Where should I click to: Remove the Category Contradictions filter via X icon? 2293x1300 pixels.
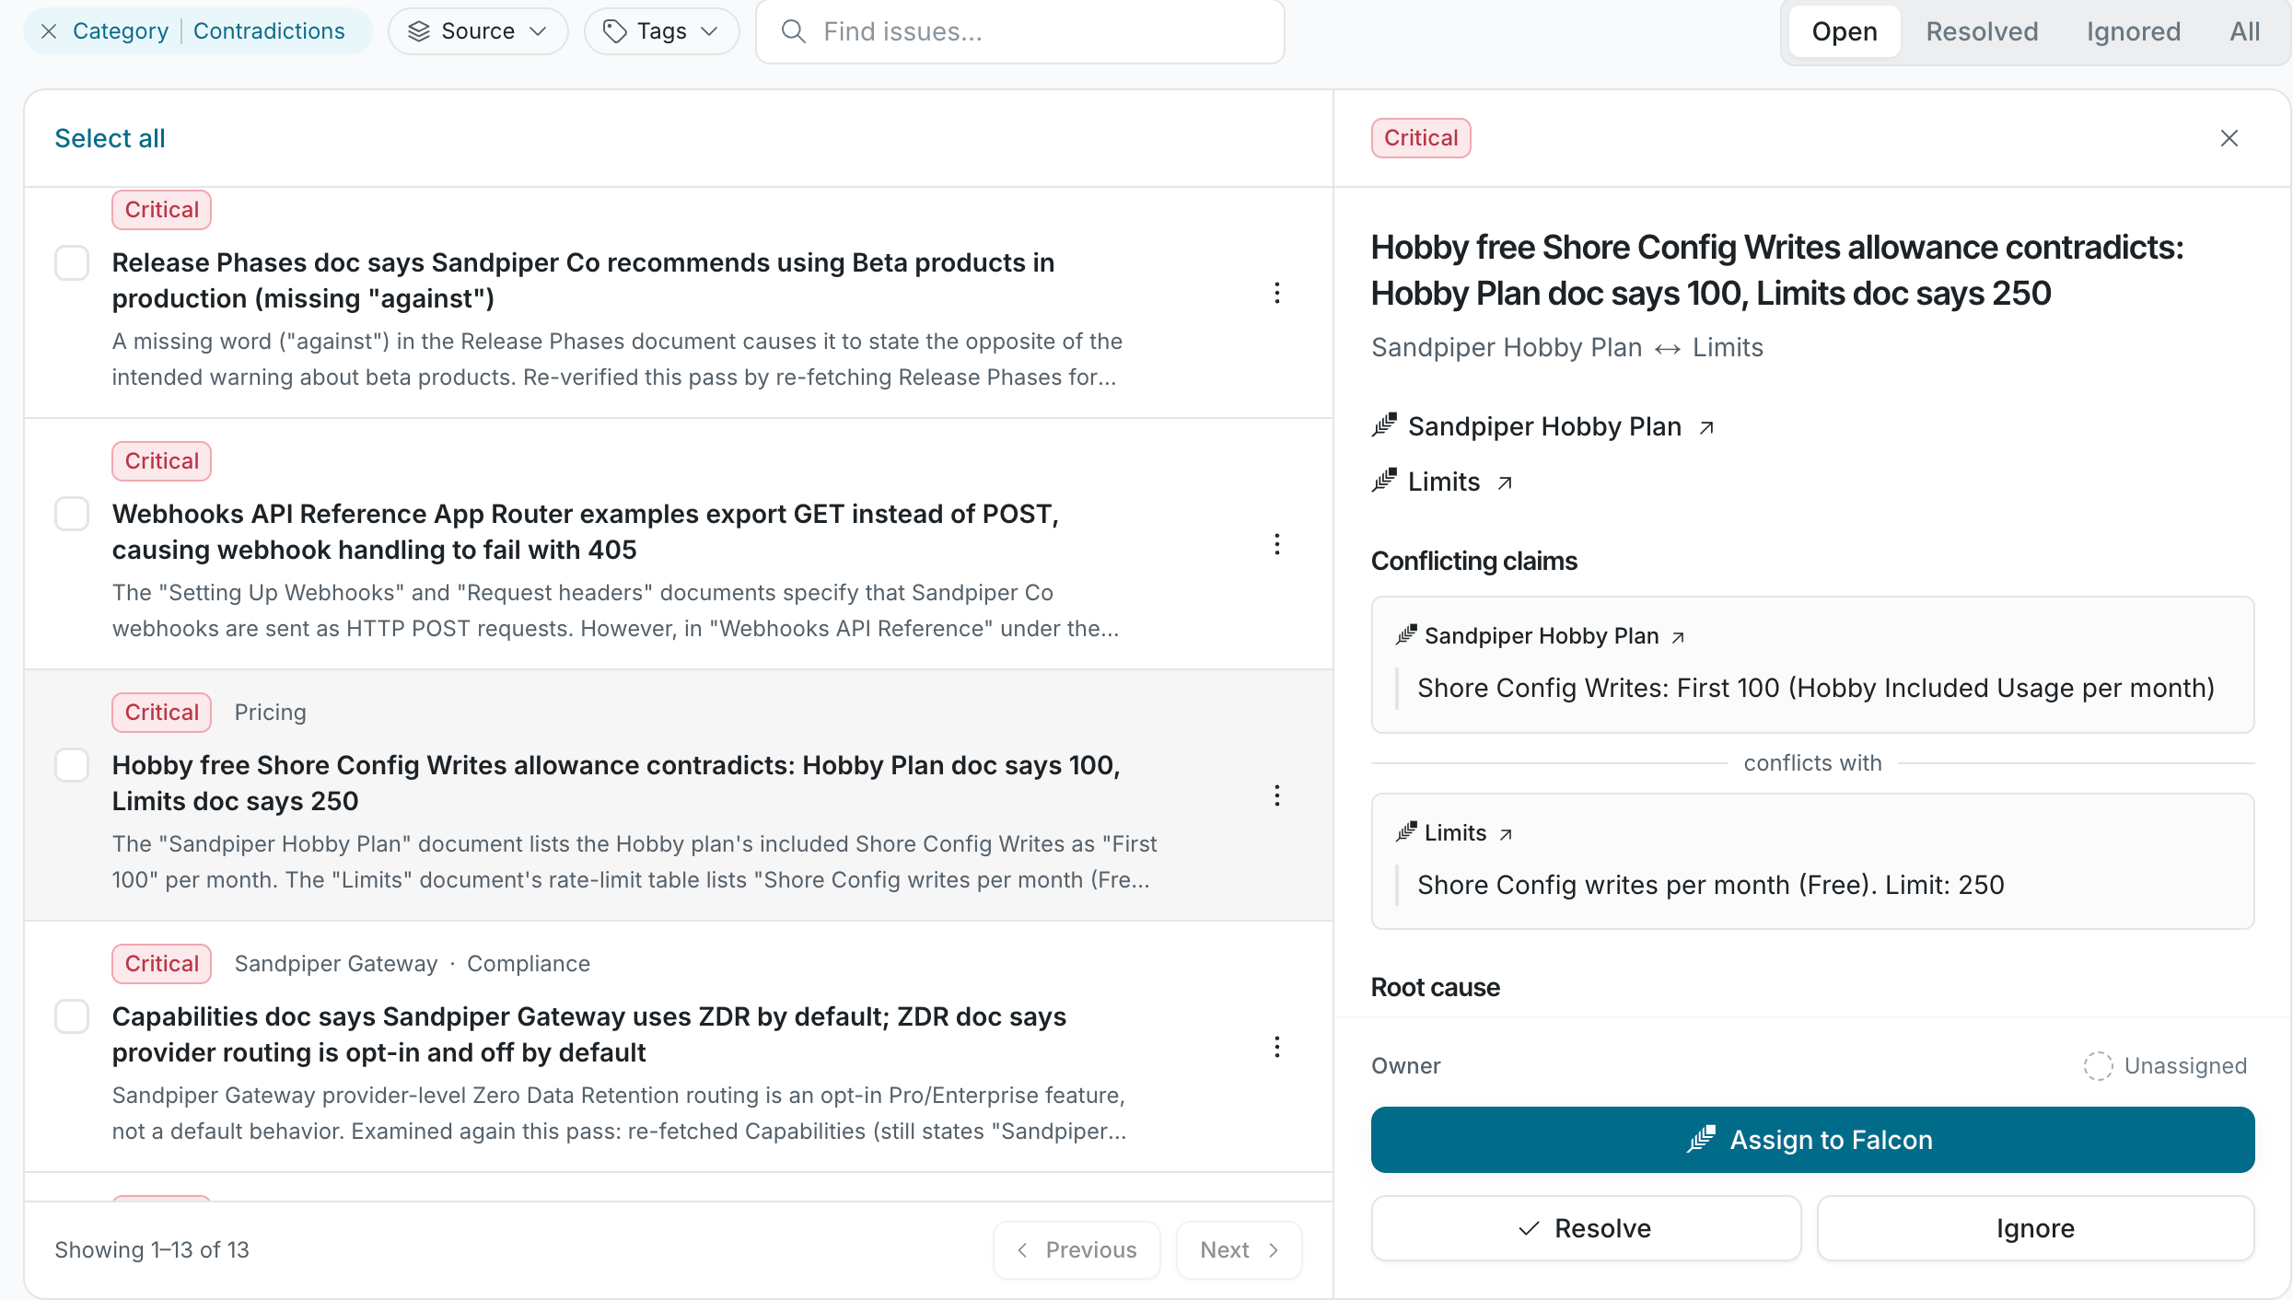pyautogui.click(x=50, y=31)
